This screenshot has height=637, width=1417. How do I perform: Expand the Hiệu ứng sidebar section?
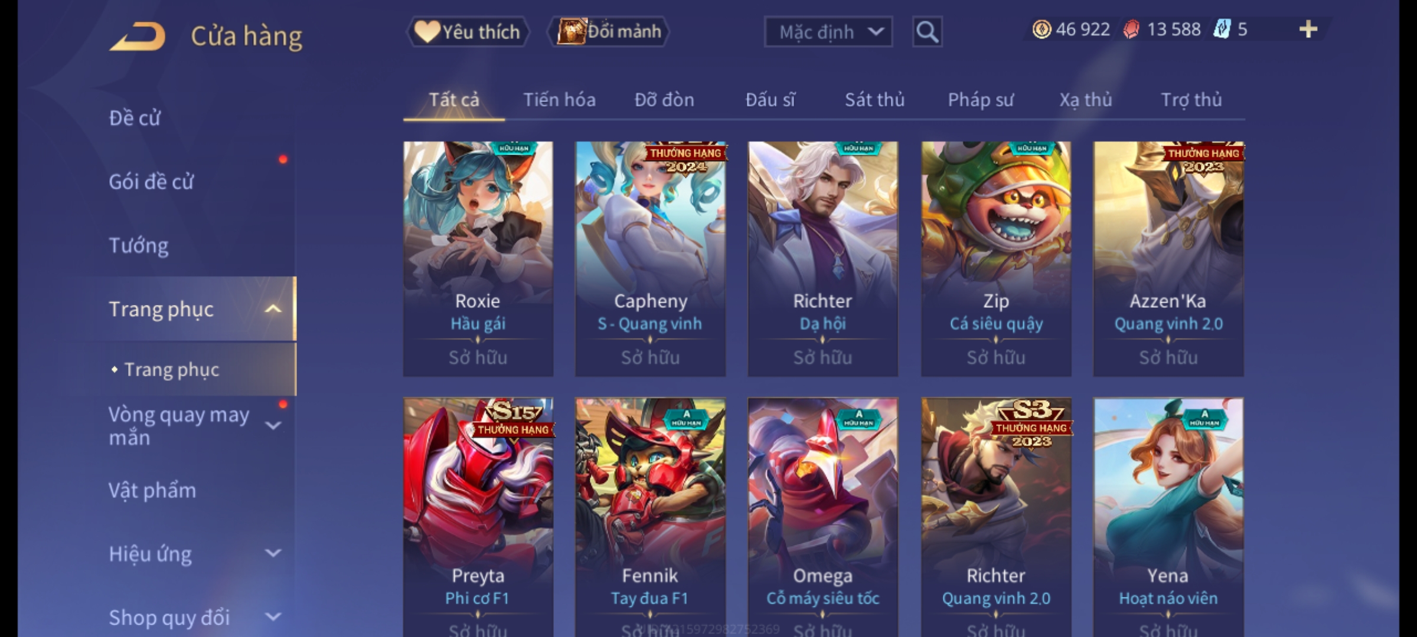coord(273,553)
